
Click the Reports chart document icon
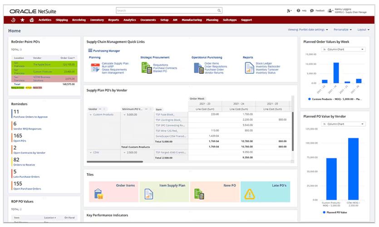[x=249, y=68]
